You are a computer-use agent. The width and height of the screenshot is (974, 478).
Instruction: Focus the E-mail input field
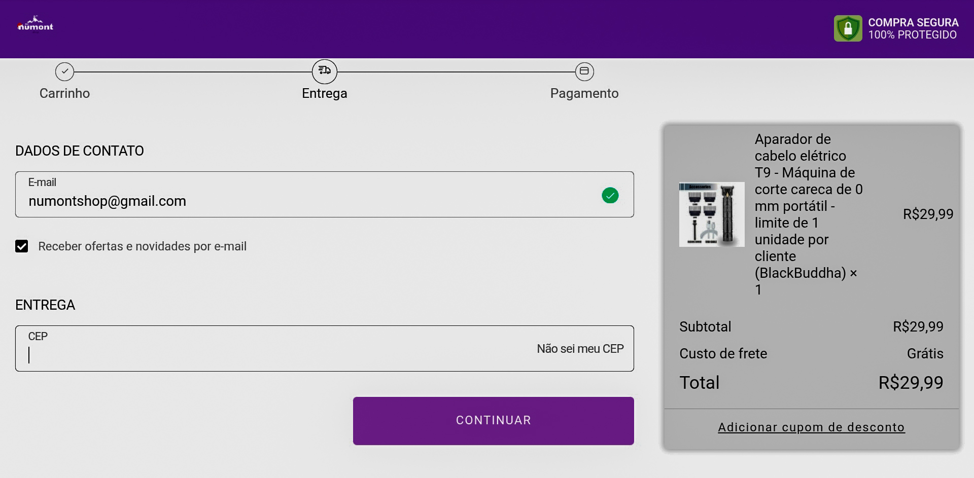click(x=304, y=201)
